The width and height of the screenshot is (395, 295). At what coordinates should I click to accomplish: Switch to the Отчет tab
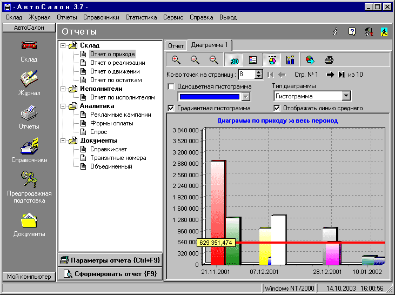176,45
